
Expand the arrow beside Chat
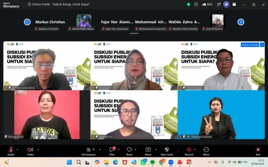pyautogui.click(x=118, y=150)
